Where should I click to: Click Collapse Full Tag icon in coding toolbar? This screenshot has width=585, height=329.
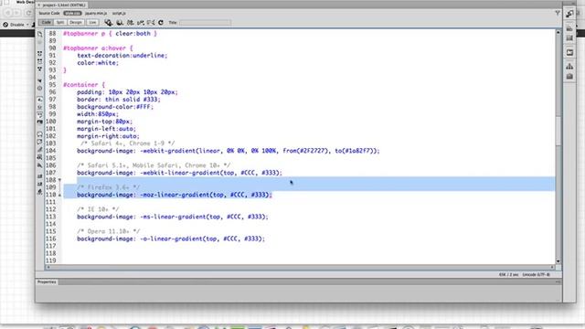(x=40, y=54)
